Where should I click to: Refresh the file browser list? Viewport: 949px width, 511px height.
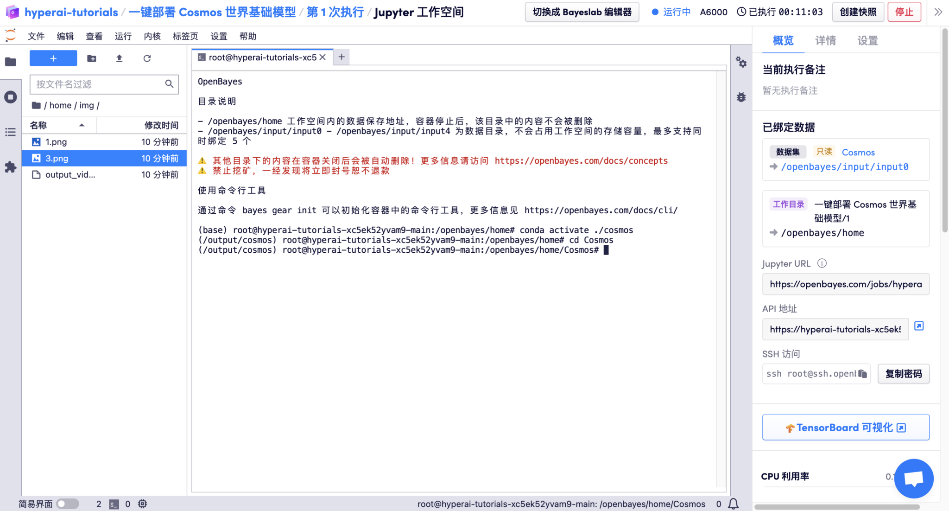(x=147, y=58)
